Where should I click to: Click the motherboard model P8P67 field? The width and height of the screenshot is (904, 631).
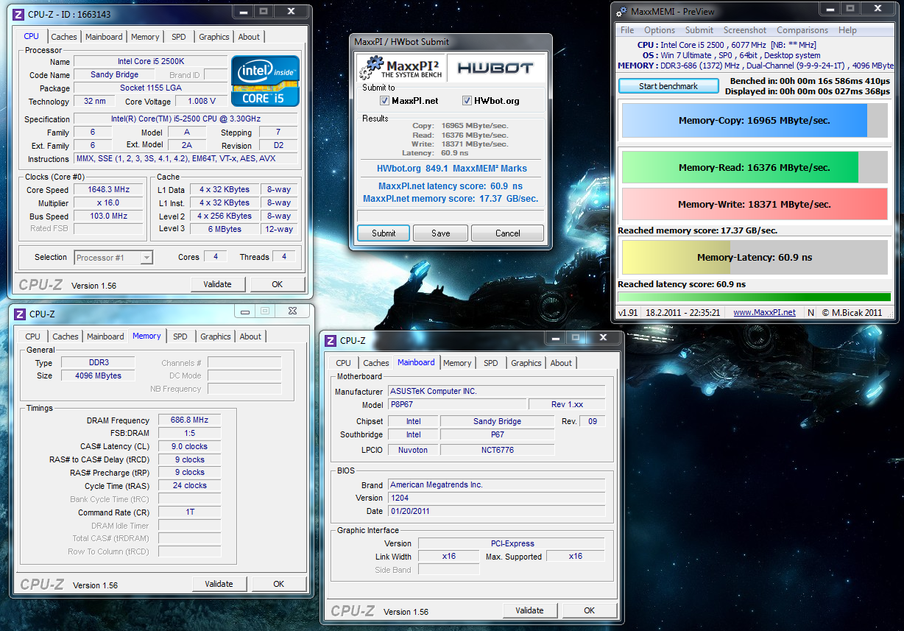pos(456,405)
